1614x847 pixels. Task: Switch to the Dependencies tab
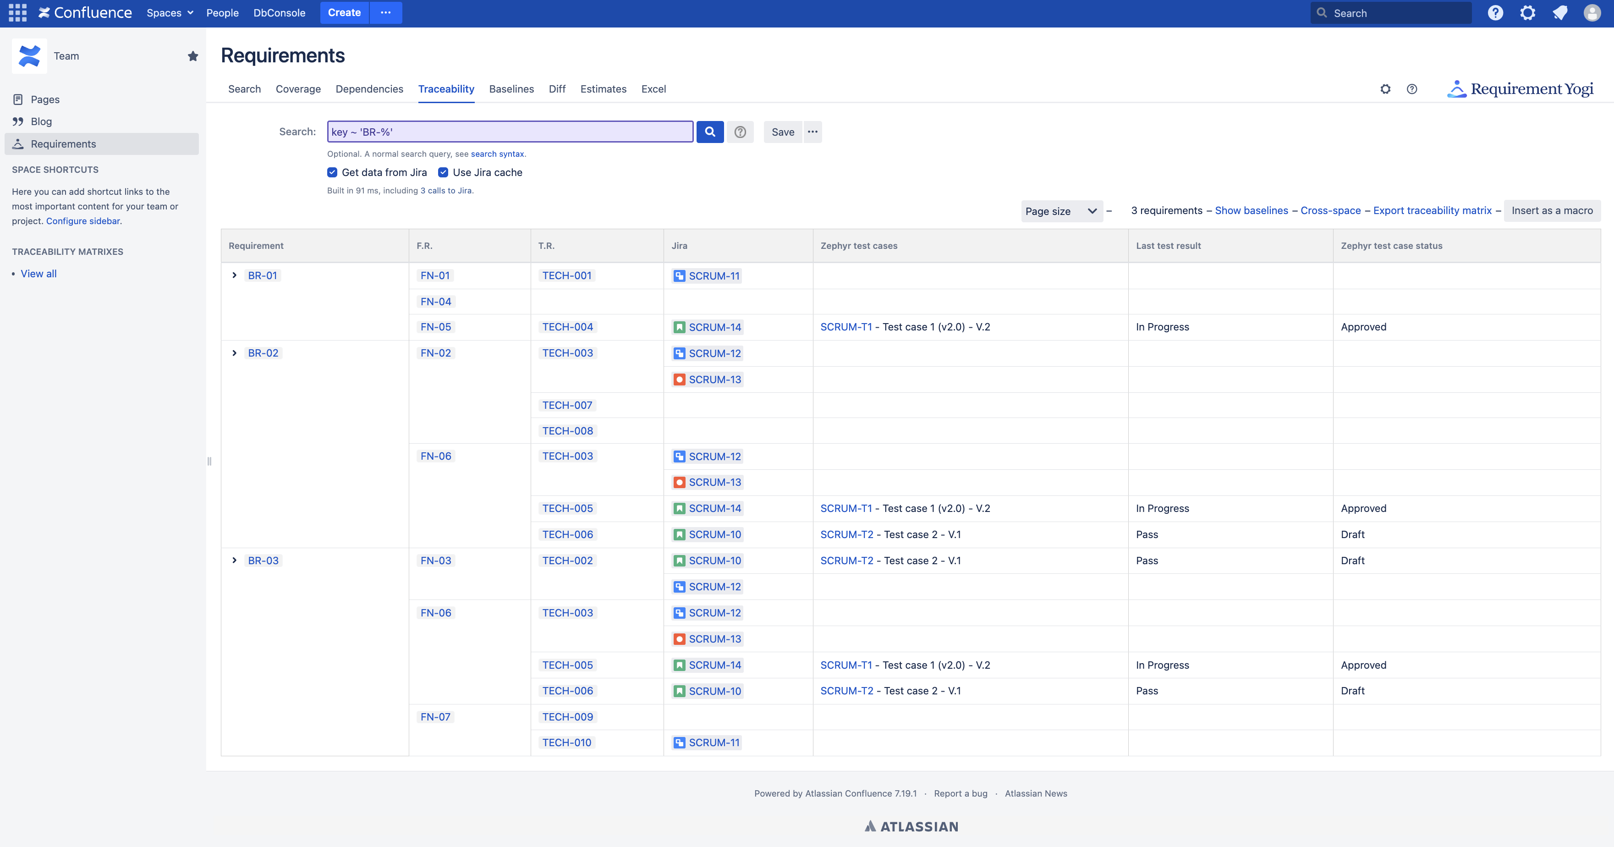tap(368, 88)
